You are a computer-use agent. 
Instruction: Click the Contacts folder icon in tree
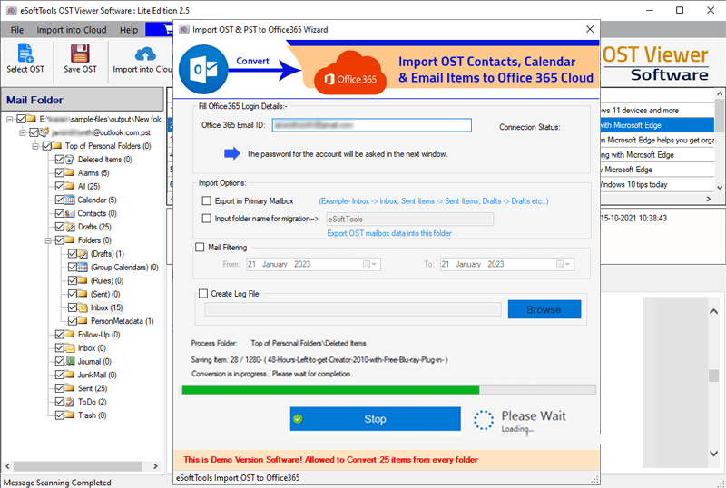(70, 213)
